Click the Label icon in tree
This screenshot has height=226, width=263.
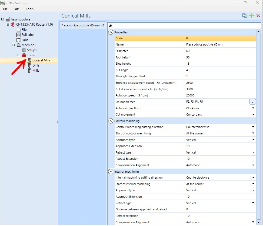click(x=19, y=40)
